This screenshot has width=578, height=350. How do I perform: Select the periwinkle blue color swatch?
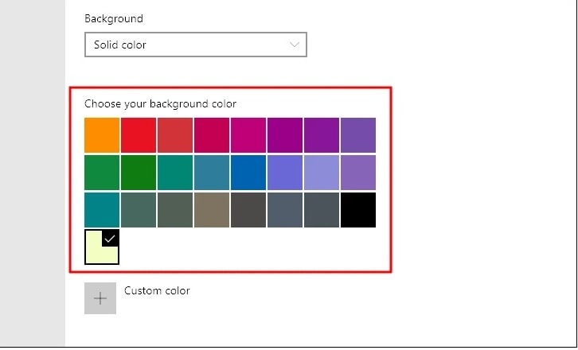285,173
